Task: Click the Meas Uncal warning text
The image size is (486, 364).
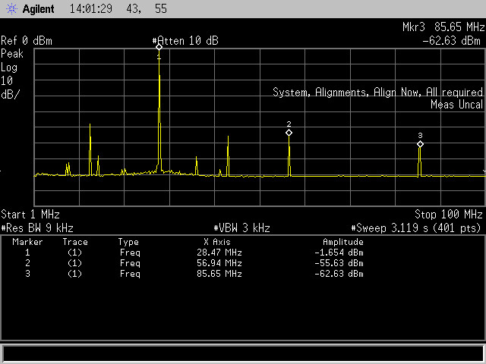Action: click(x=457, y=105)
